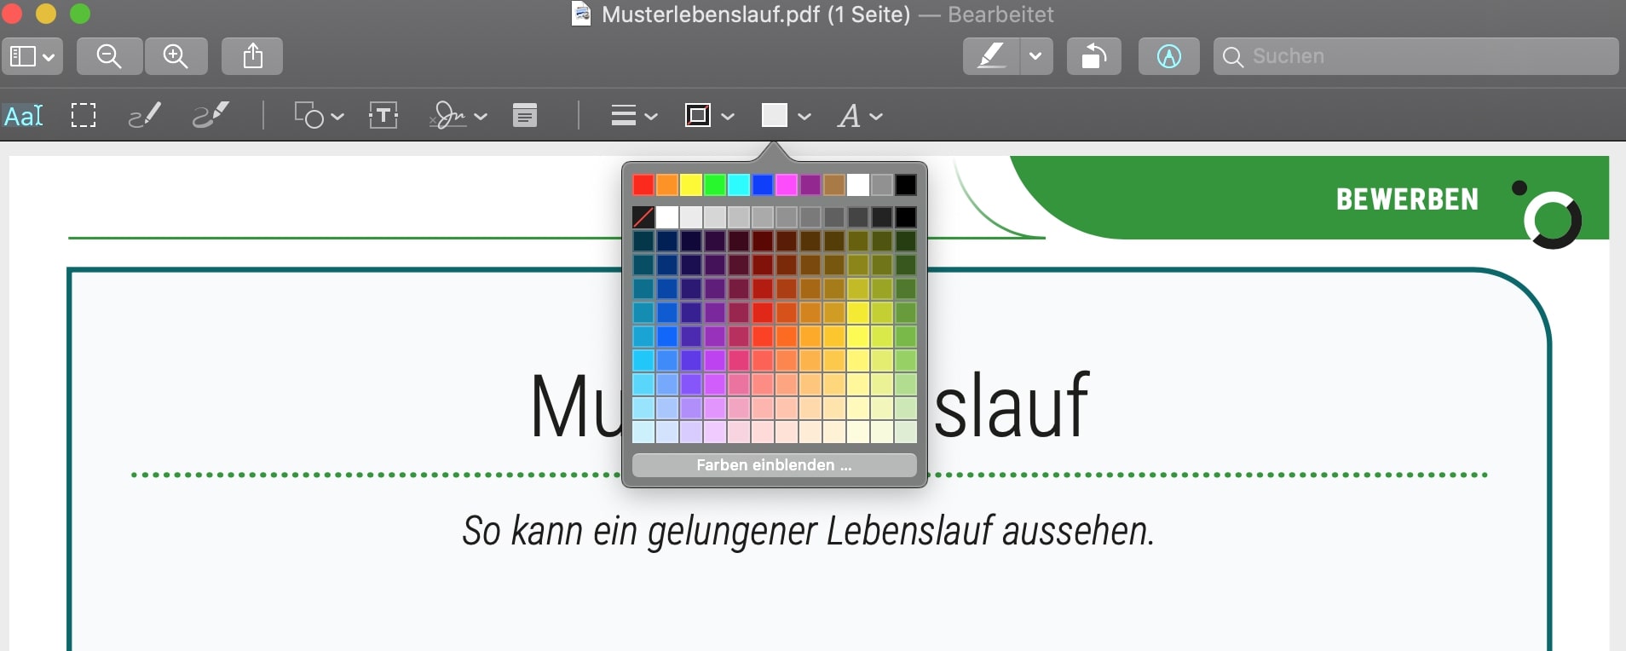The height and width of the screenshot is (651, 1626).
Task: Expand the highlight color dropdown arrow
Action: tap(1035, 56)
